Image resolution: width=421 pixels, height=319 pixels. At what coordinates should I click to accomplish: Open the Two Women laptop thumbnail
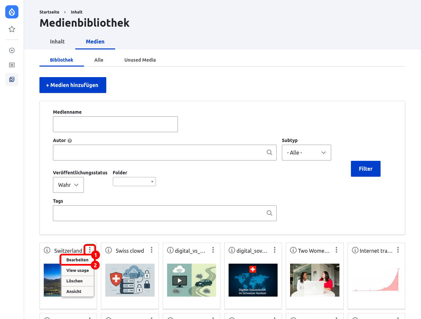(315, 280)
